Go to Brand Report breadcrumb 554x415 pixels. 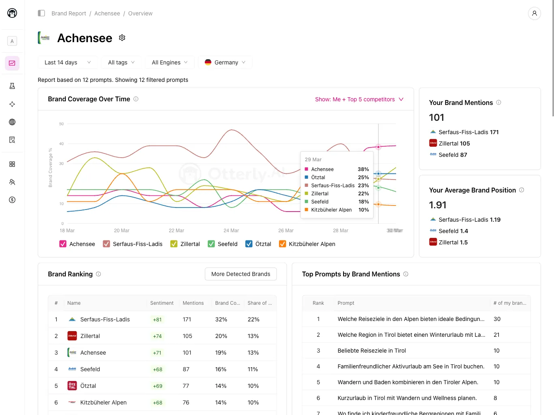click(x=69, y=13)
